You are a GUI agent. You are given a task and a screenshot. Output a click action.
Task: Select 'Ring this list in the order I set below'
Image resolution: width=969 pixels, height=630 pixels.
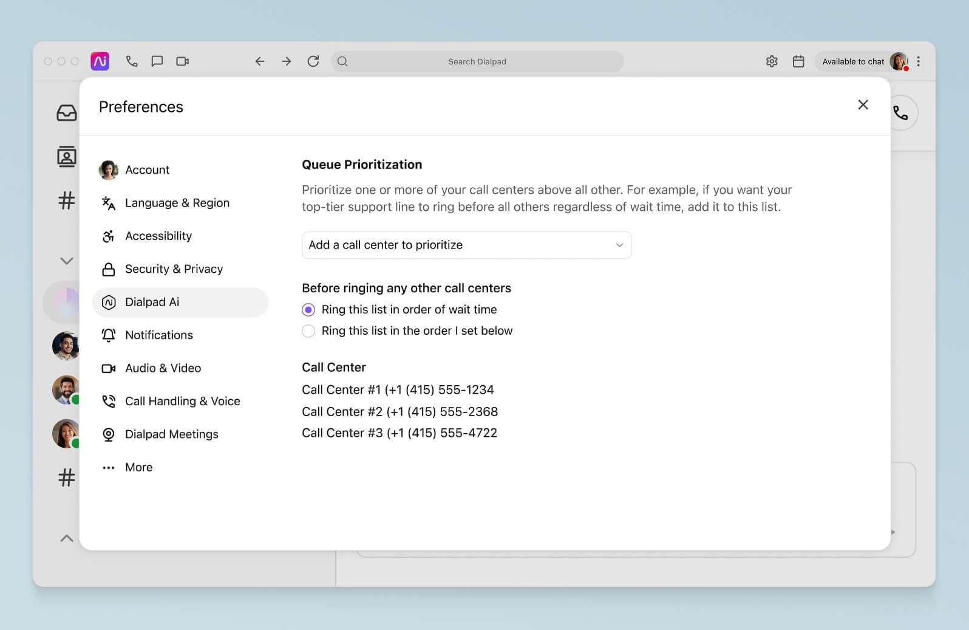[309, 331]
